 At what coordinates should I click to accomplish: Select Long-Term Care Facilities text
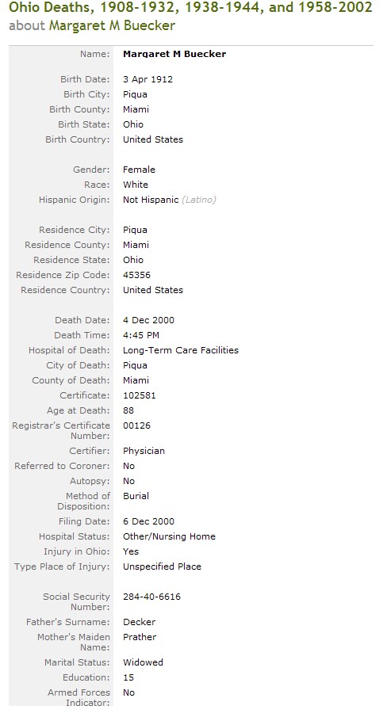[180, 350]
